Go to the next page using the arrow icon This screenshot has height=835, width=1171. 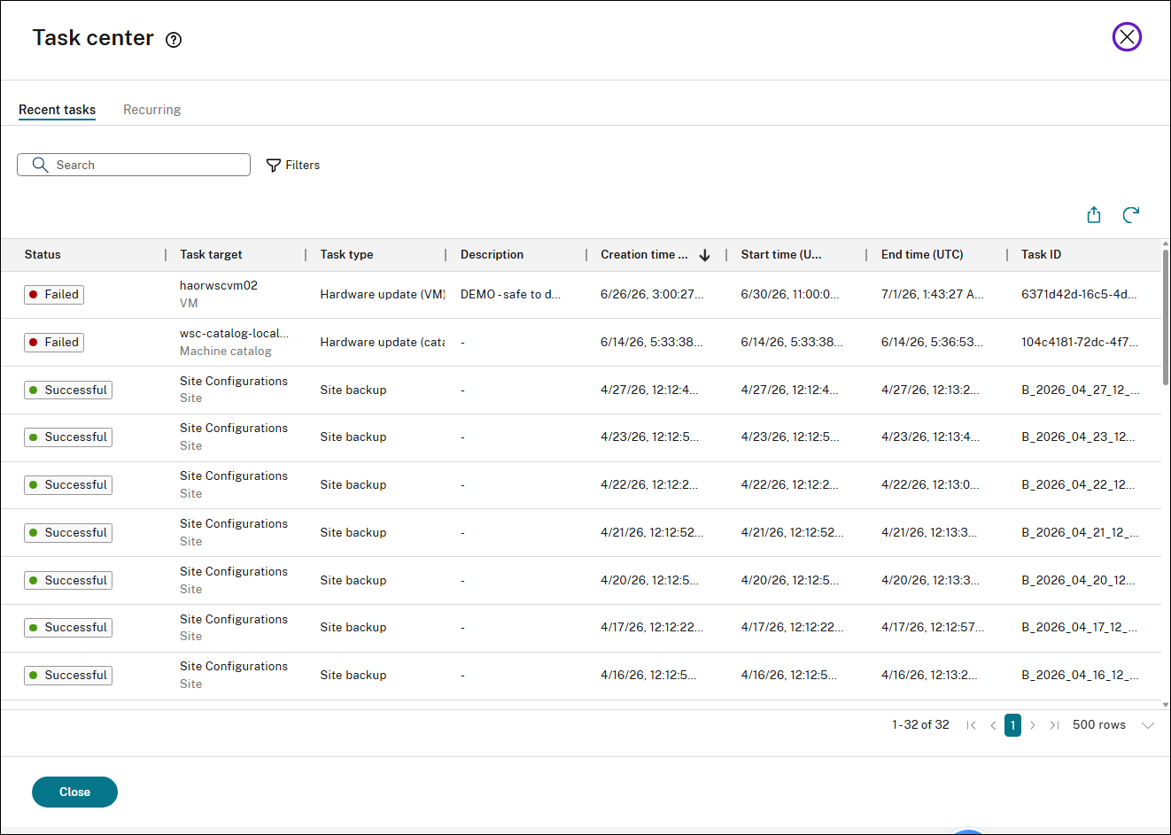1033,725
